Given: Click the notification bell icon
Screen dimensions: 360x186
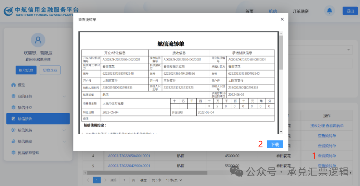Looking at the screenshot, I should [329, 11].
